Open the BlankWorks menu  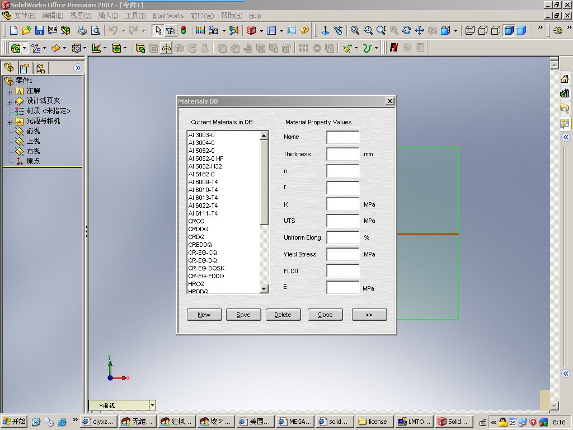(x=168, y=16)
